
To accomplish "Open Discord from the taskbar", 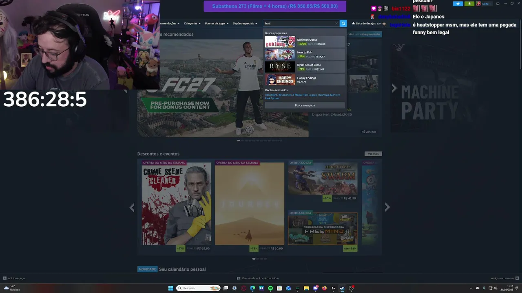I will click(315, 288).
